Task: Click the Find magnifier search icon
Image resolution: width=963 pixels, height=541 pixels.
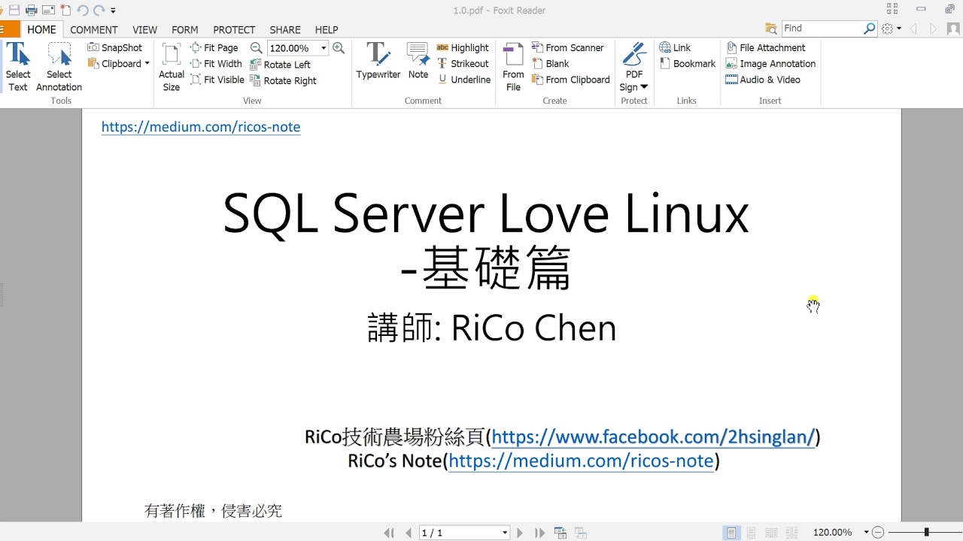Action: pyautogui.click(x=870, y=29)
